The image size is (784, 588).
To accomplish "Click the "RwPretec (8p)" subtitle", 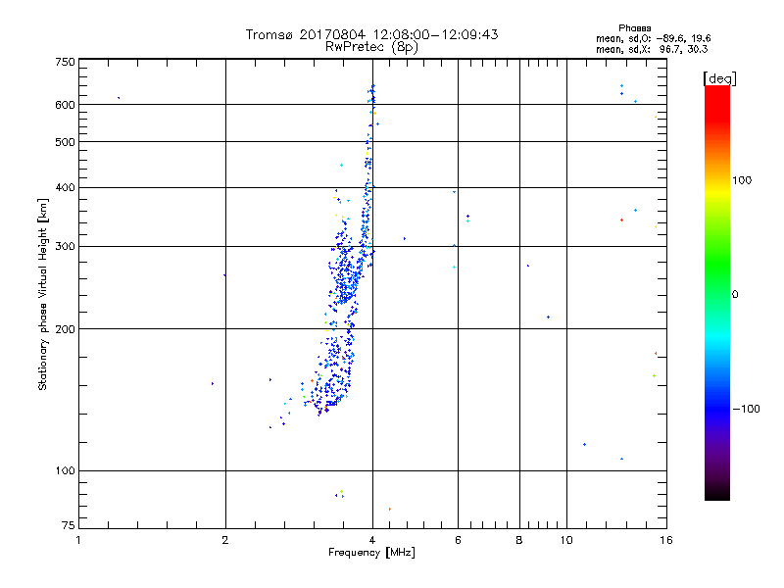I will pyautogui.click(x=371, y=47).
